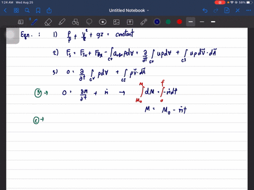Select the Text box tool
Screen dimensions: 254x190
tap(130, 22)
